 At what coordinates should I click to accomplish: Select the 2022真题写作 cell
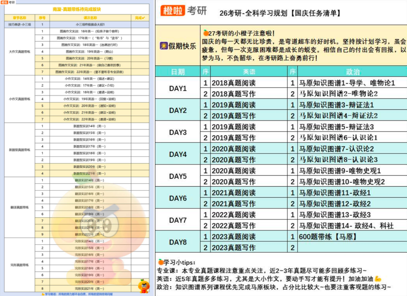(249, 226)
